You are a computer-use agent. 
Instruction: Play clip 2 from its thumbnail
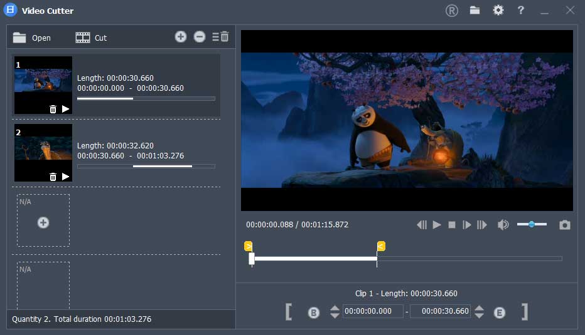(66, 177)
